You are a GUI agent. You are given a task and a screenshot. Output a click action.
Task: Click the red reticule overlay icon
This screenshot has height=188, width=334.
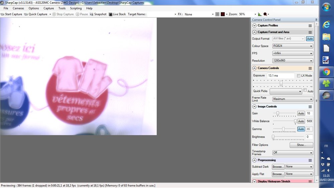click(x=222, y=14)
